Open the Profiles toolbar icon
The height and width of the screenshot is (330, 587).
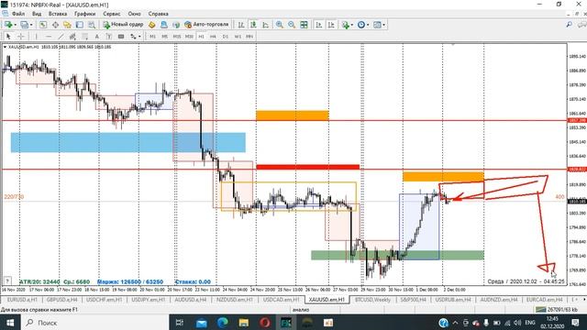(25, 25)
